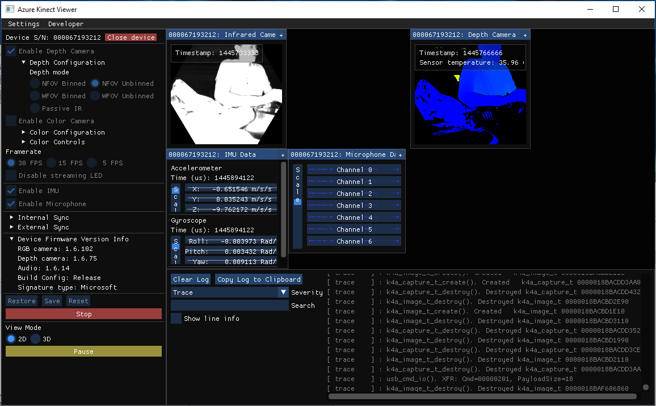Copy Log to Clipboard

pyautogui.click(x=259, y=279)
